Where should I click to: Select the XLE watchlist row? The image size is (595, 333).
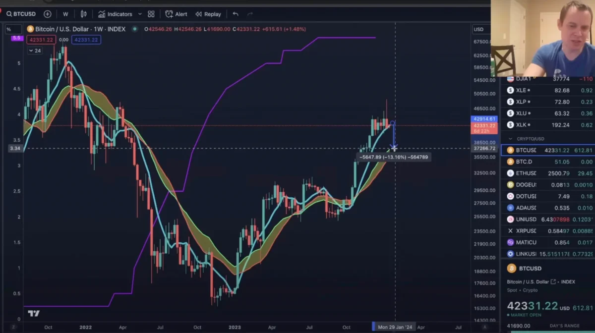coord(547,90)
